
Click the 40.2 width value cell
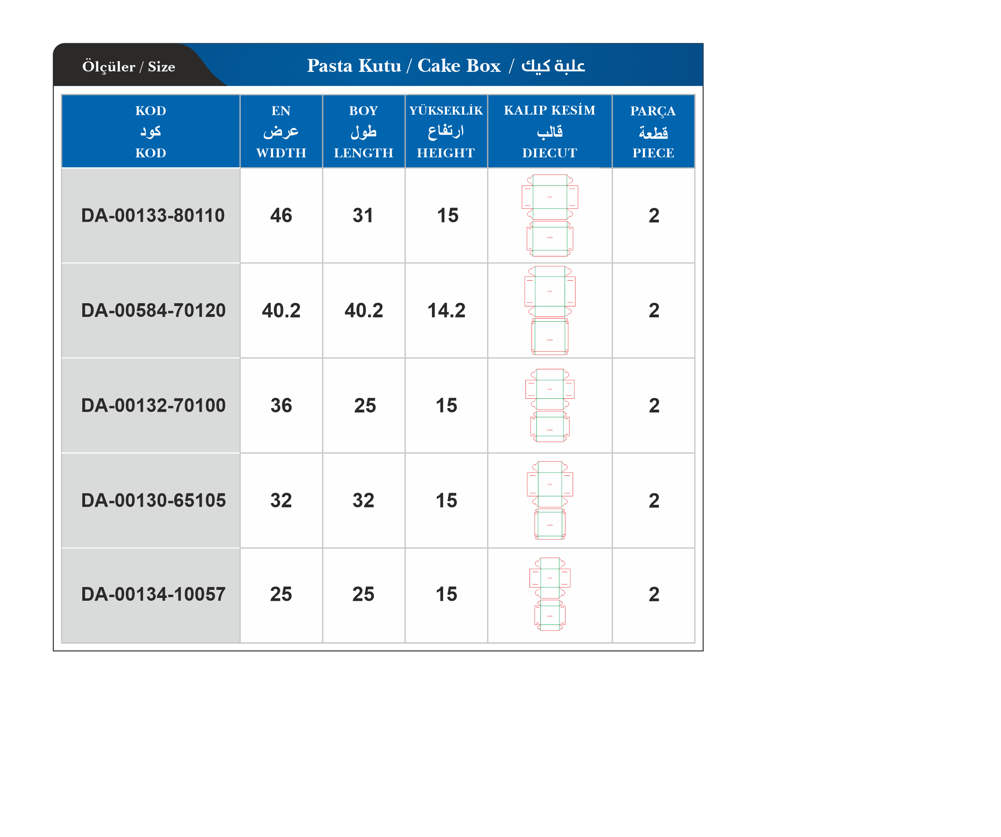pyautogui.click(x=281, y=310)
